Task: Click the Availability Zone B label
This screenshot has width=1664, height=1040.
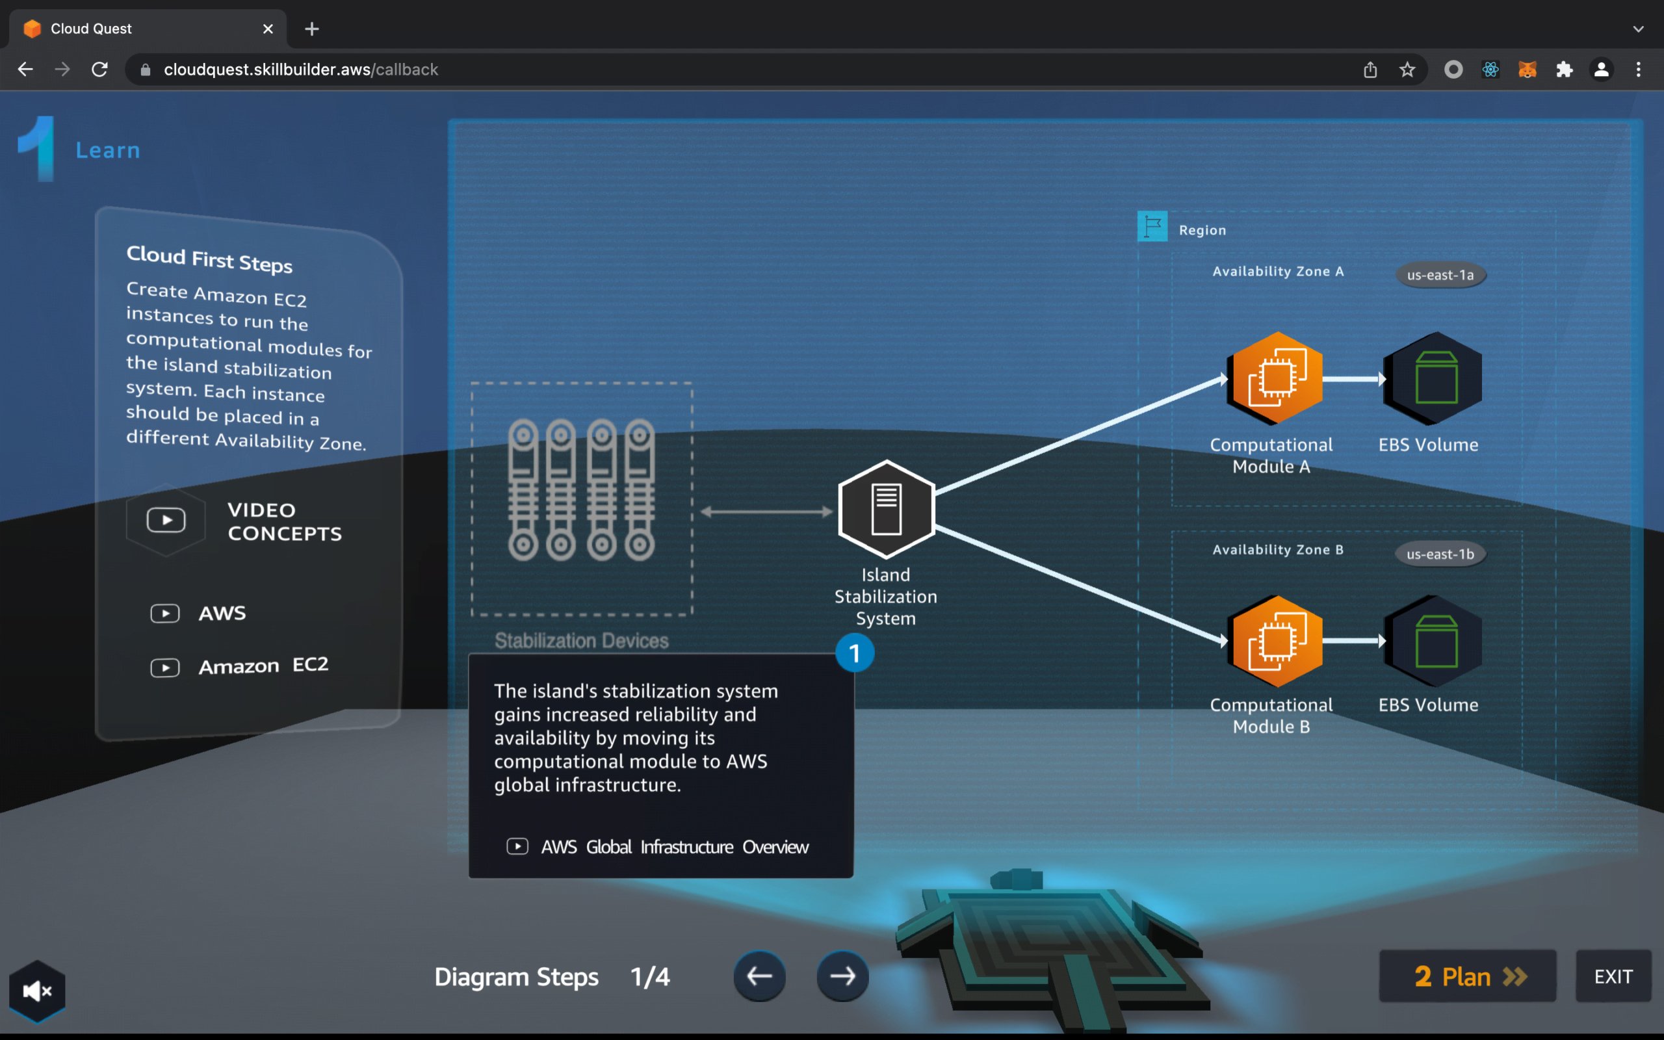Action: click(1279, 550)
